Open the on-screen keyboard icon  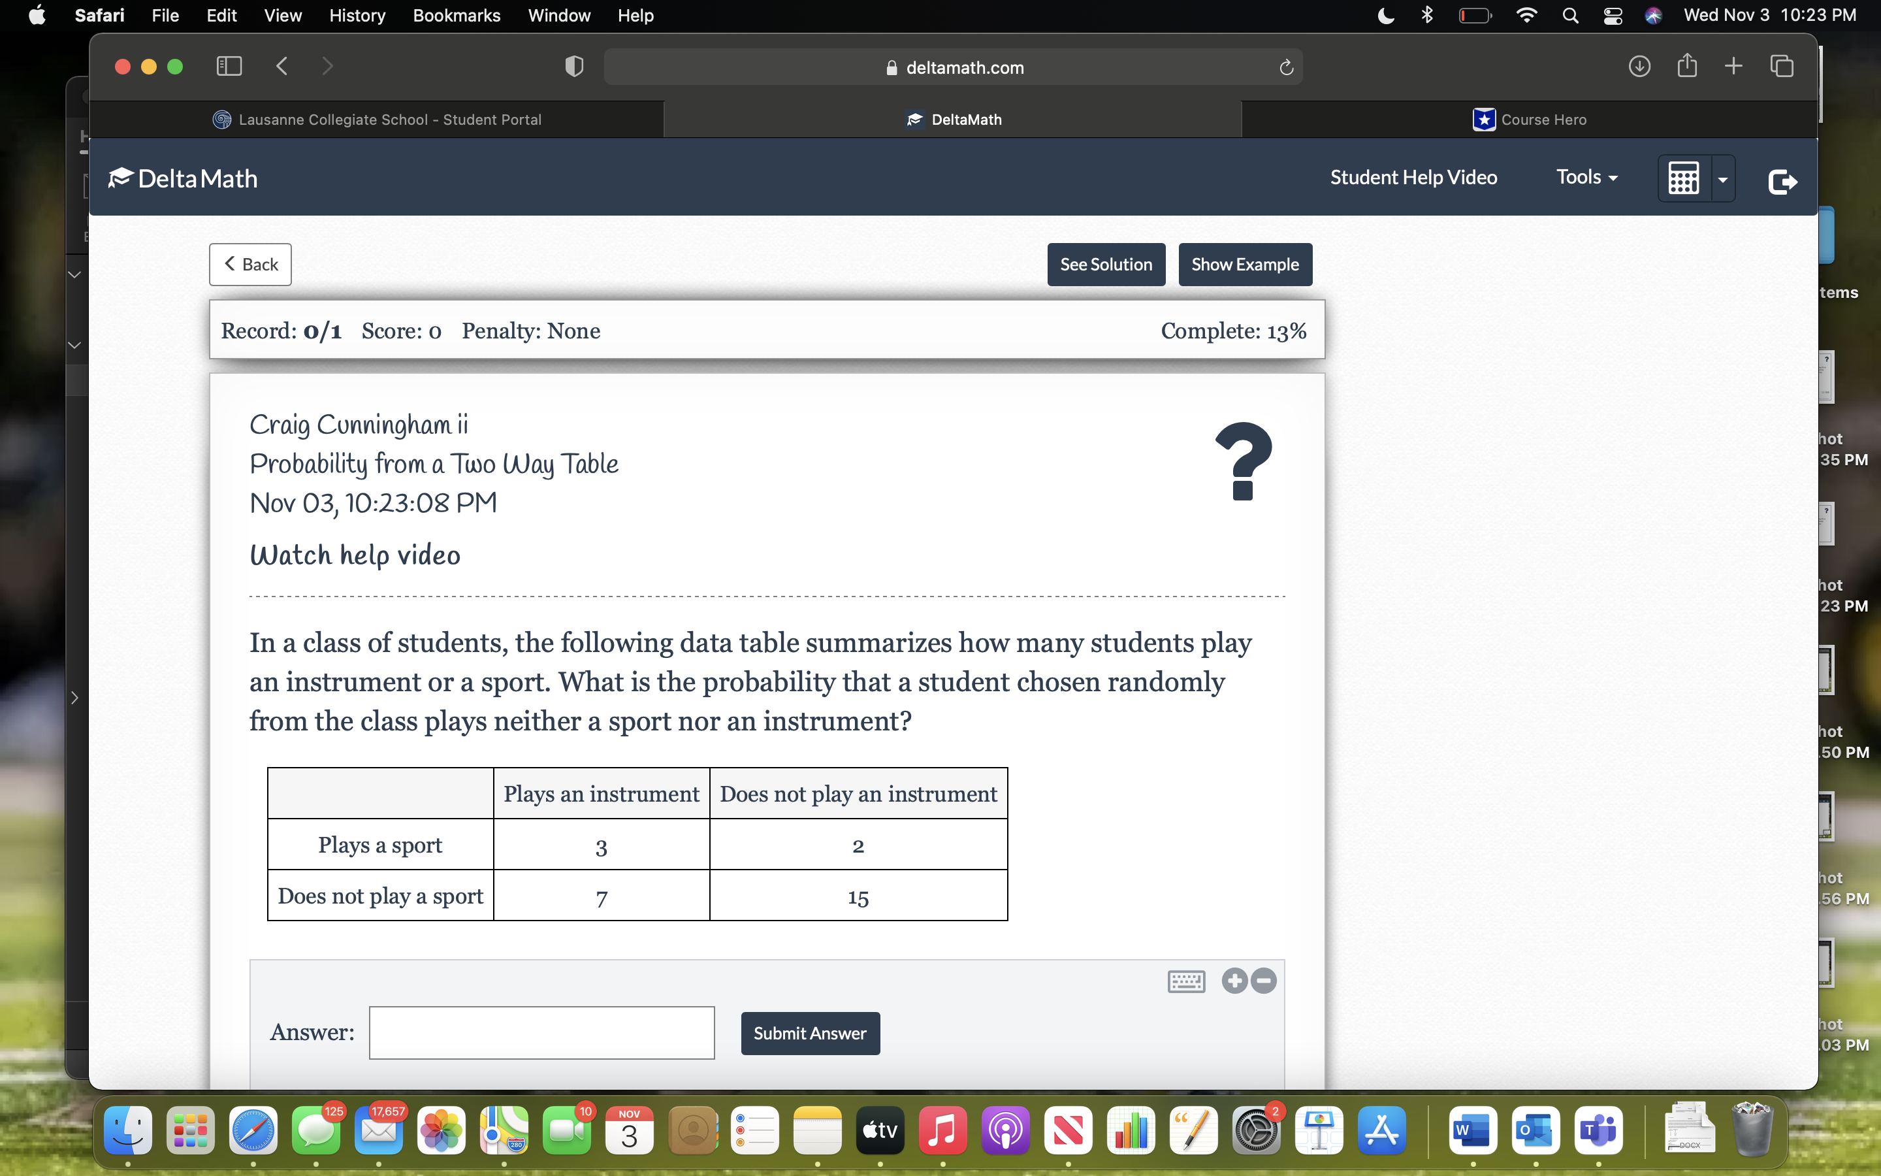[1186, 981]
